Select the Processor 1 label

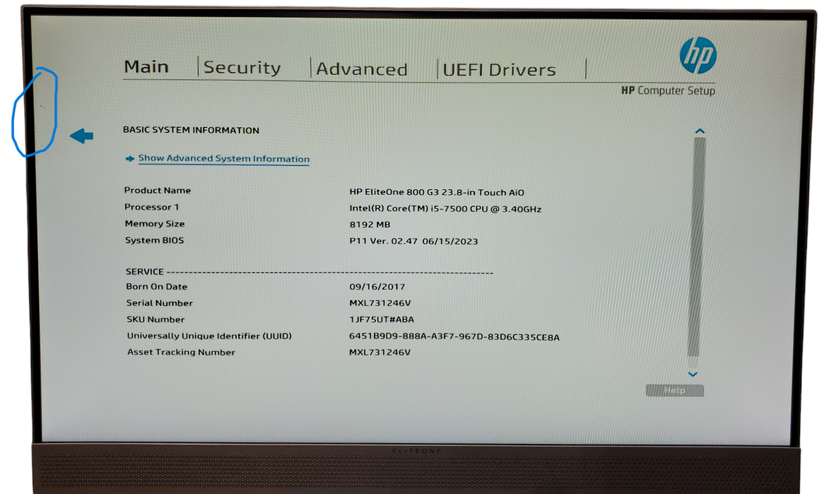[151, 207]
